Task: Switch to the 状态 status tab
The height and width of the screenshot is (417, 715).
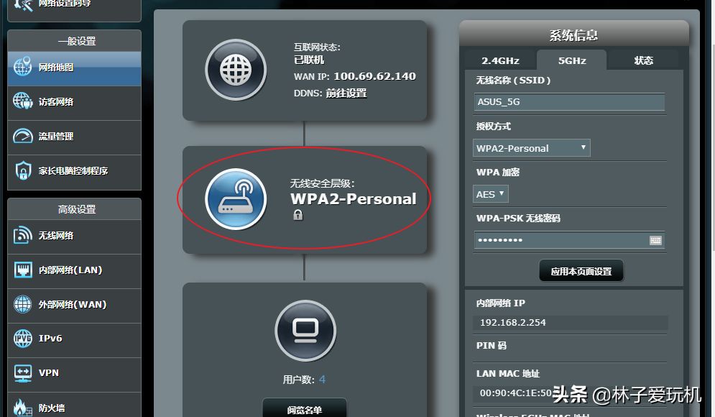Action: click(643, 60)
